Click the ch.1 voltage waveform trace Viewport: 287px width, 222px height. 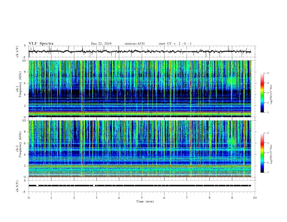pos(140,52)
